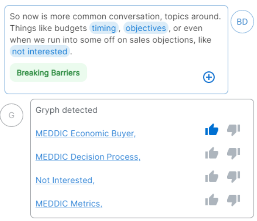This screenshot has width=257, height=221.
Task: Open the MEDDIC Economic Buyer link
Action: 86,133
